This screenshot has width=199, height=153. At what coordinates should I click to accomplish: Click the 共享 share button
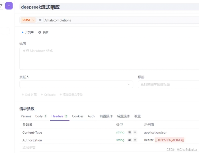click(44, 32)
